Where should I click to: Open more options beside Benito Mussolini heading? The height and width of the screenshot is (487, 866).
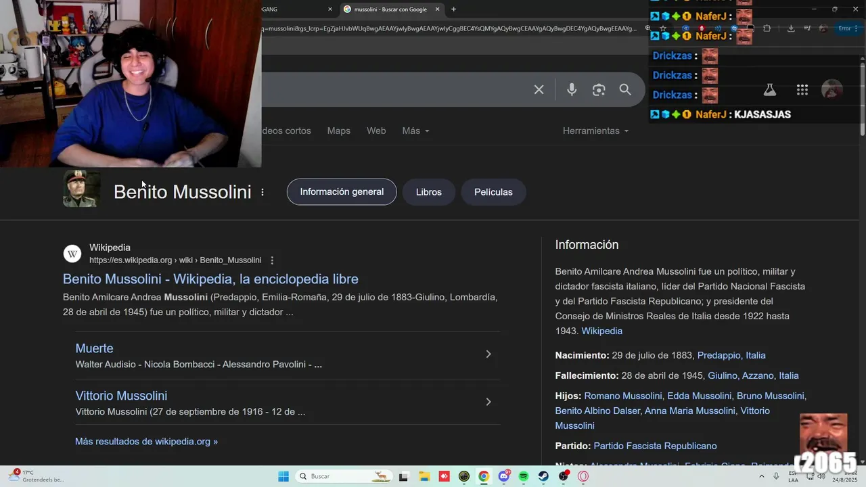point(263,192)
